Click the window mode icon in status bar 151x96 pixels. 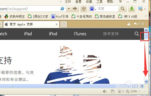(112, 91)
